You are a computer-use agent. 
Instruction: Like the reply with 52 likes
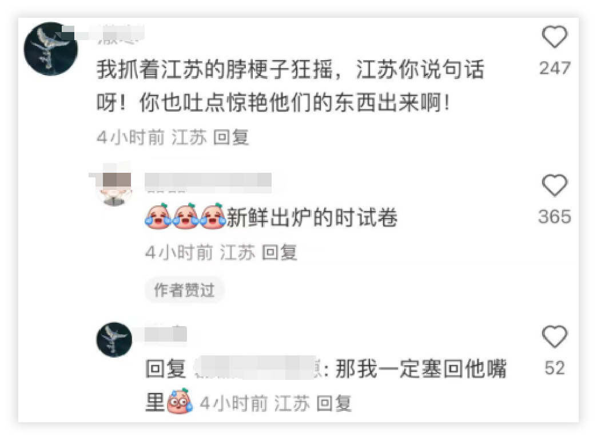554,336
